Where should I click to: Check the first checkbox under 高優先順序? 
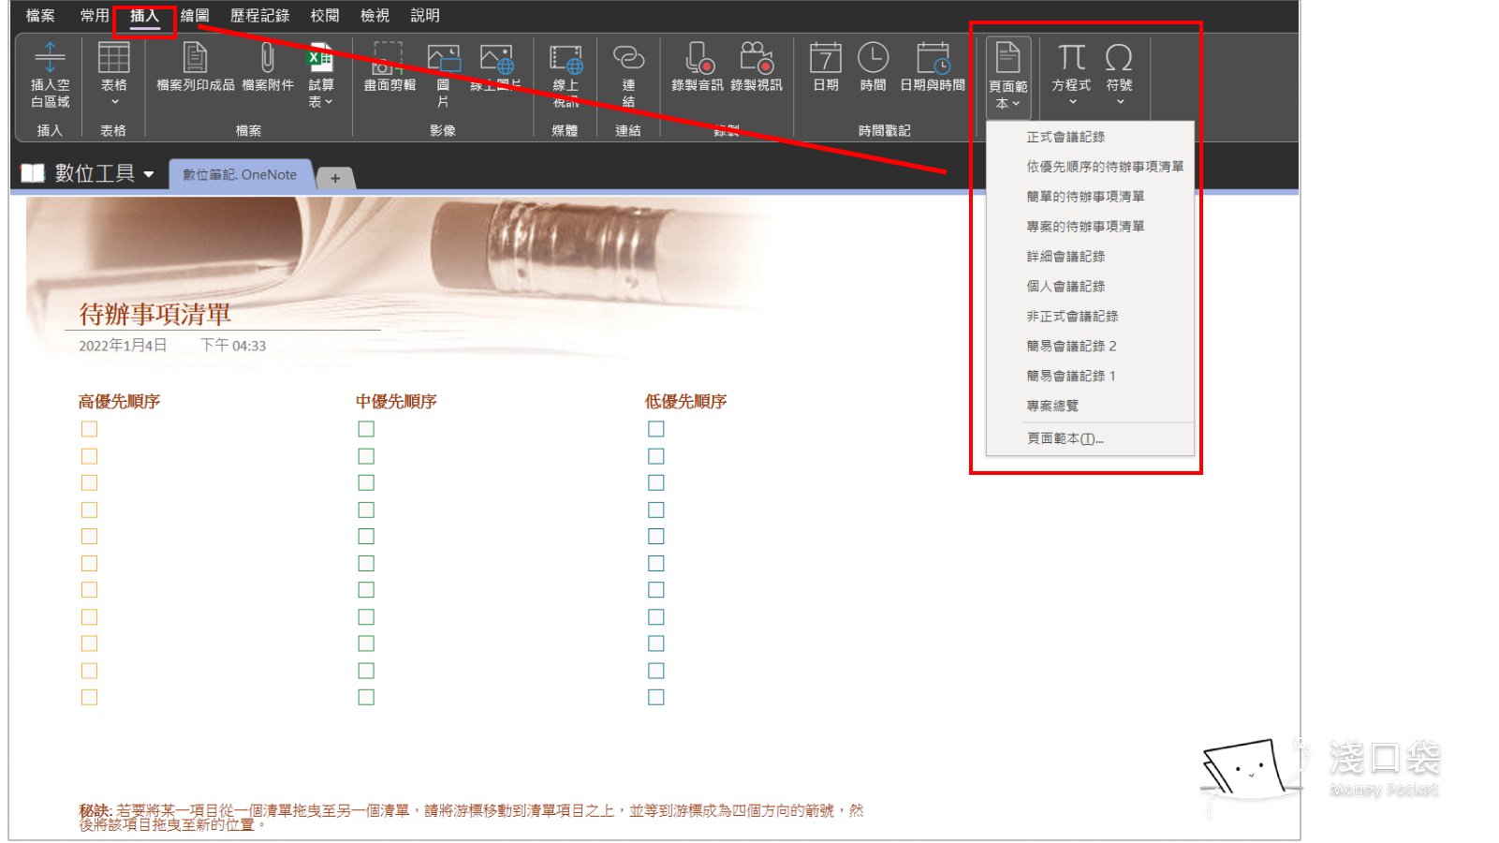[x=89, y=428]
